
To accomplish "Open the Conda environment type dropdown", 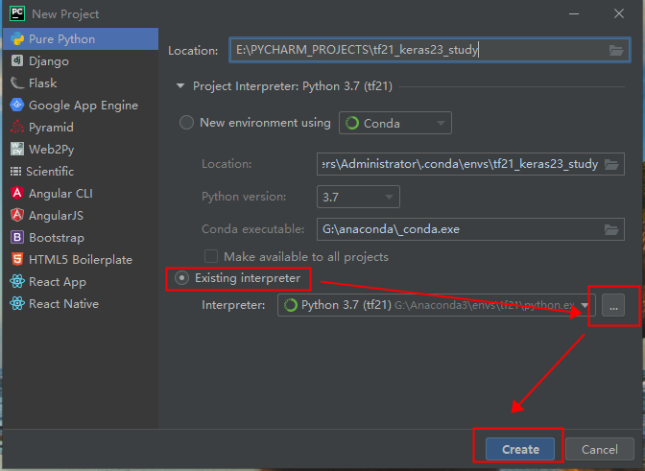I will [x=394, y=123].
